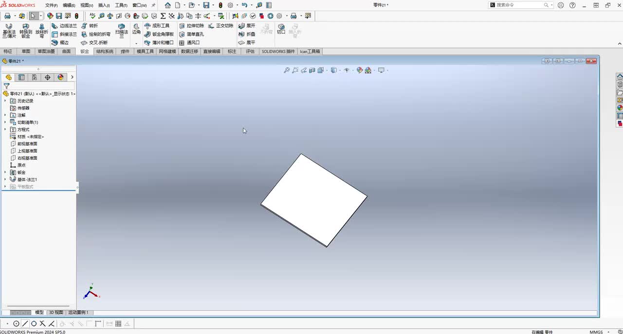The image size is (623, 334).
Task: Choose the 斜接法兰 miter flange tool
Action: [x=64, y=34]
